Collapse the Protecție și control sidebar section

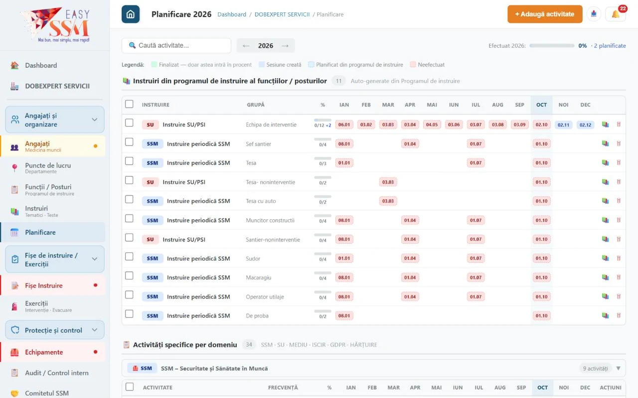[x=55, y=330]
